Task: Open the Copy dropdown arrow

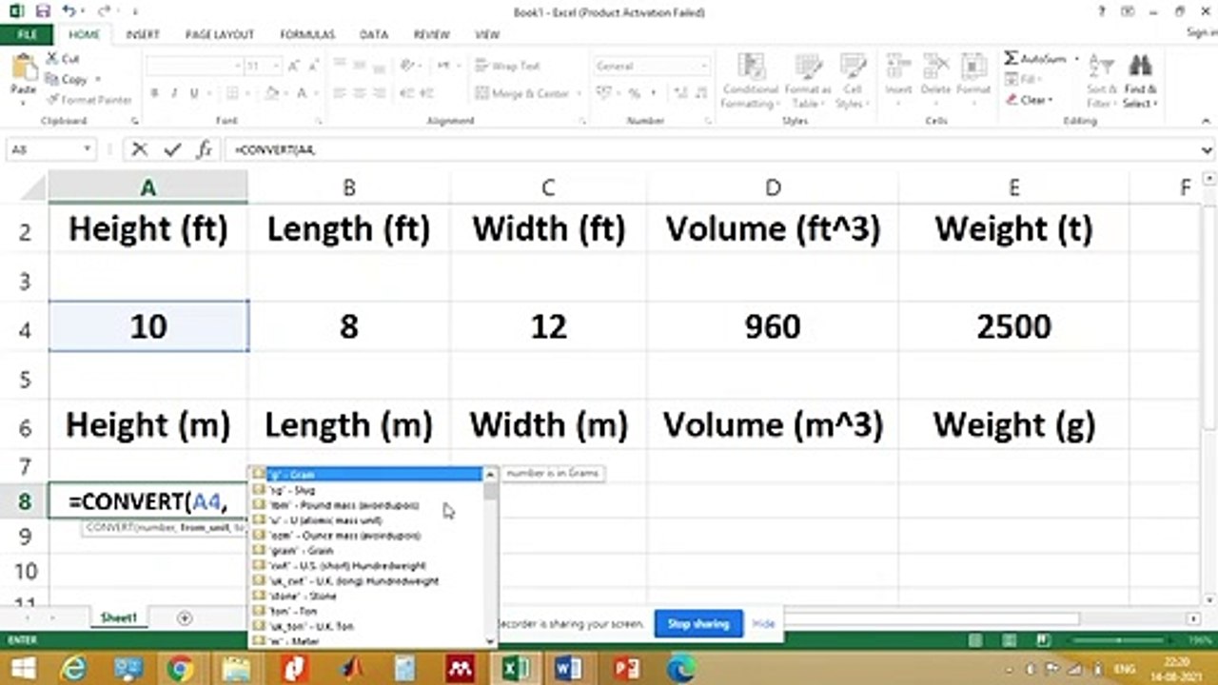Action: (x=97, y=80)
